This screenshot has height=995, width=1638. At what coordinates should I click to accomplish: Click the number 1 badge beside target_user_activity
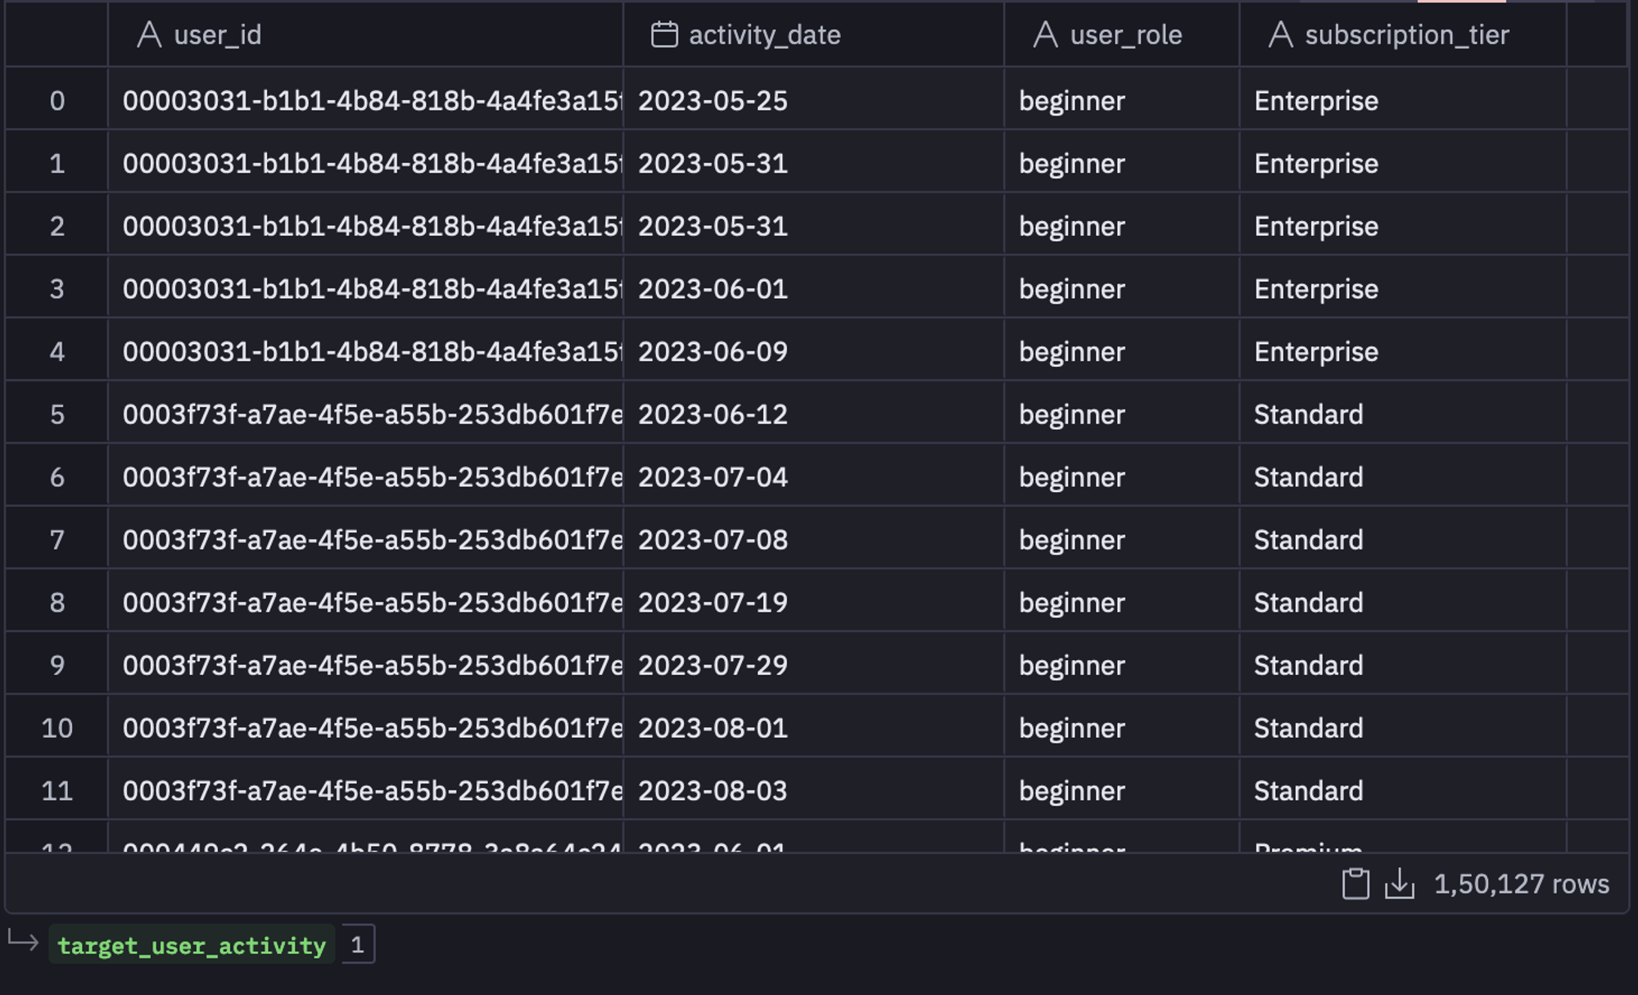[x=358, y=944]
